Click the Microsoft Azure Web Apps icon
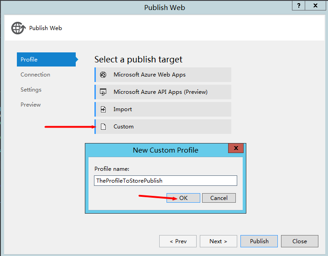This screenshot has height=256, width=328. 103,75
